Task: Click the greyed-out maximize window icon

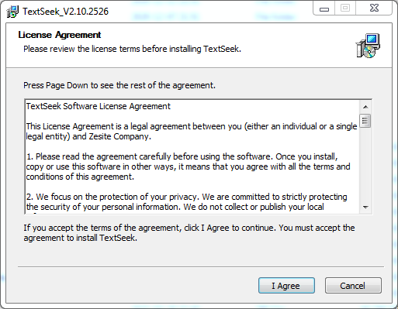Action: [x=345, y=9]
